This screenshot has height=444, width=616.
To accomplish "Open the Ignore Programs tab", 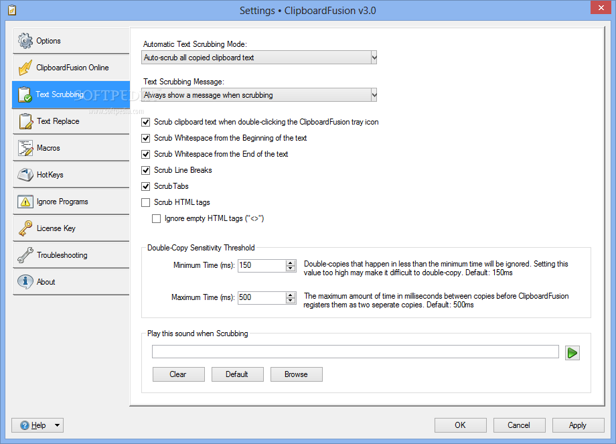I will tap(71, 202).
